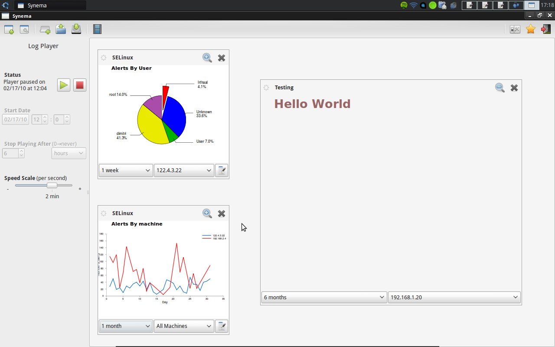Click the yellow star toolbar icon

tap(531, 29)
